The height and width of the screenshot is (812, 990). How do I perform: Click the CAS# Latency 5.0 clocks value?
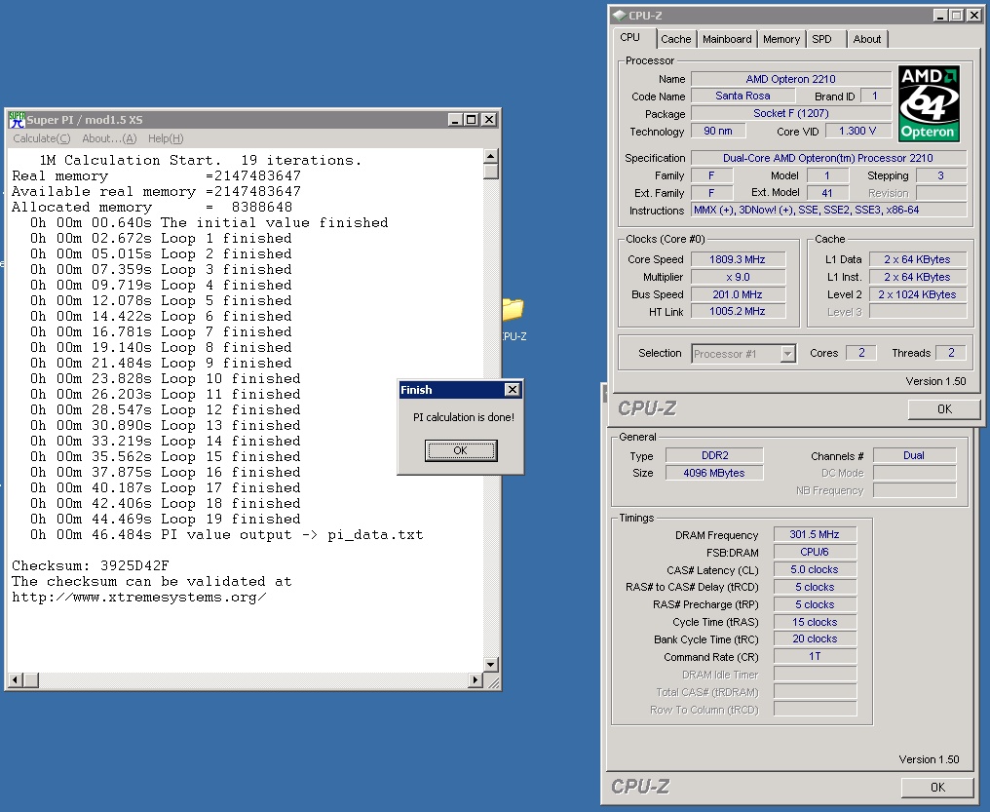point(815,569)
